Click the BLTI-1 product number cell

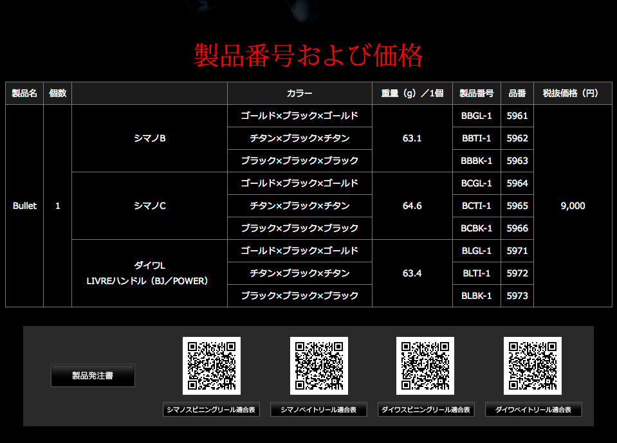(x=477, y=273)
